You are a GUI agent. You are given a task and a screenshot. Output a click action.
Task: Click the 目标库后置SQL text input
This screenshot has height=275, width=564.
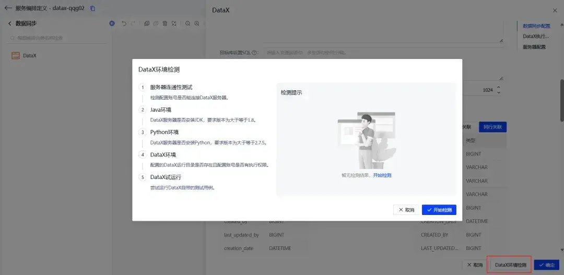tap(383, 65)
